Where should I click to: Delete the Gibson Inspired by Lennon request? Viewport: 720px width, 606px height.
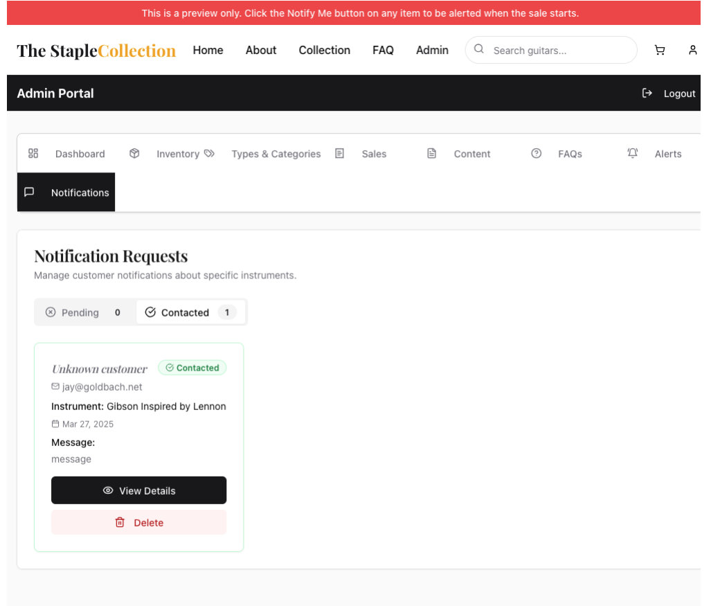[x=138, y=522]
